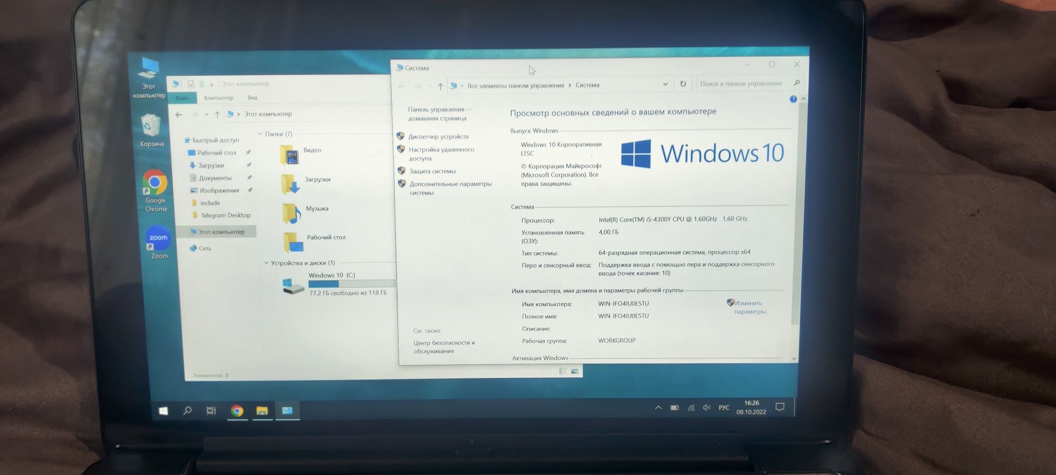Go to Панель управления домашняя страница

tap(437, 114)
